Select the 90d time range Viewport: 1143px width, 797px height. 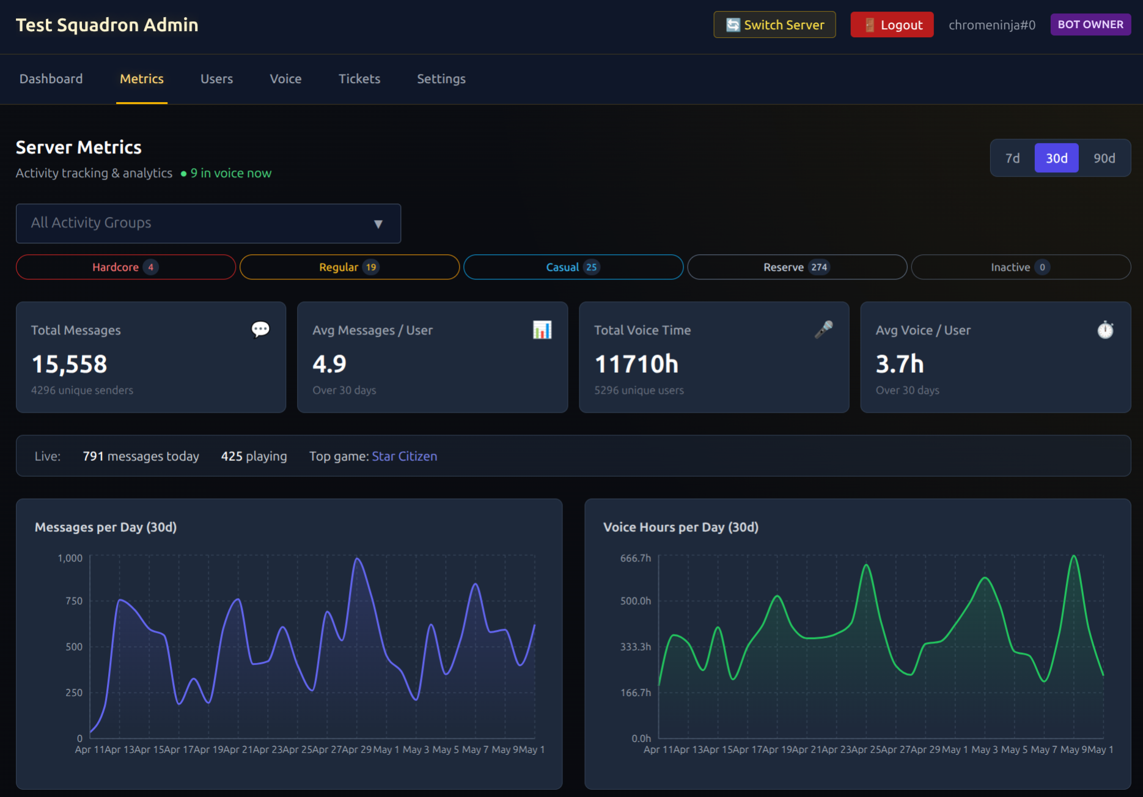point(1104,158)
